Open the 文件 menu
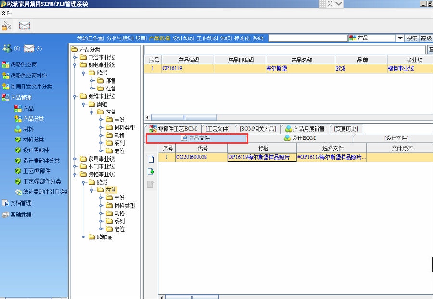Screen dimensions: 433x299 pyautogui.click(x=6, y=13)
